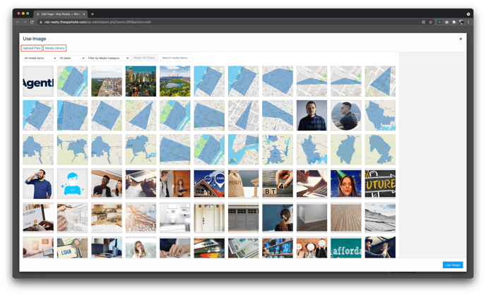Click the address bar URL
486x295 pixels.
click(x=97, y=22)
